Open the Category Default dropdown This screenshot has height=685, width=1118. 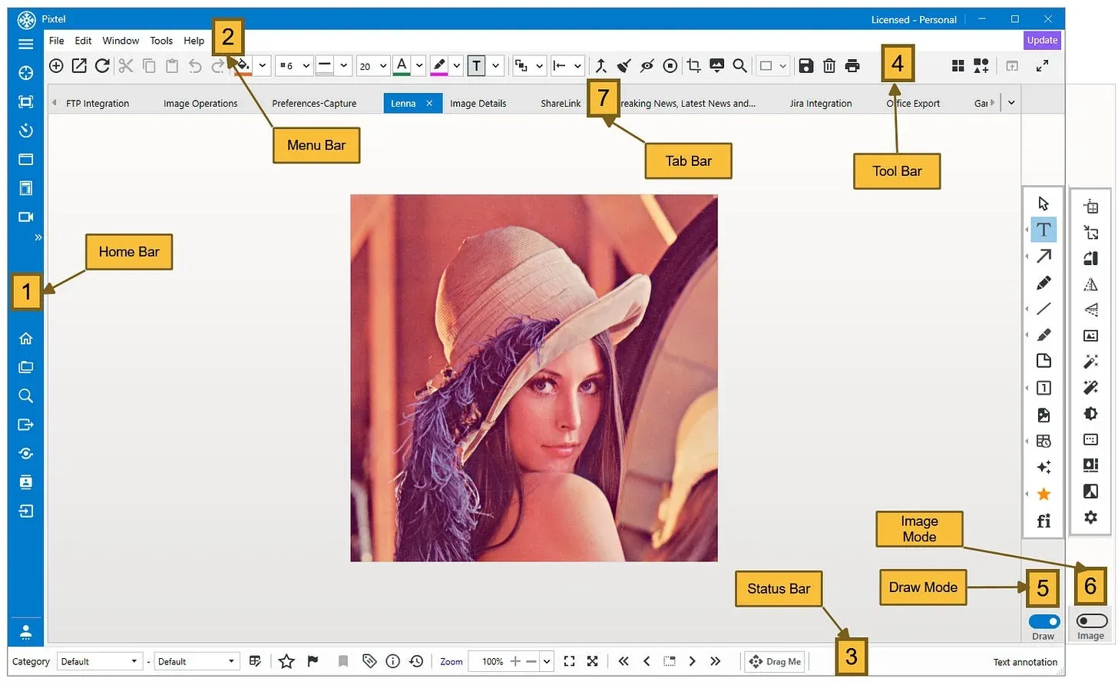(x=99, y=662)
